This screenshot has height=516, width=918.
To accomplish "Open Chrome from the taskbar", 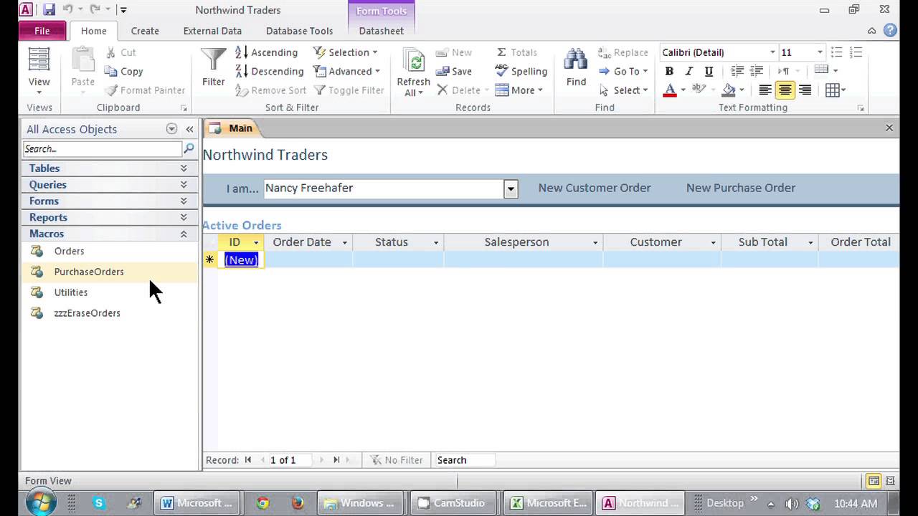I will tap(263, 503).
